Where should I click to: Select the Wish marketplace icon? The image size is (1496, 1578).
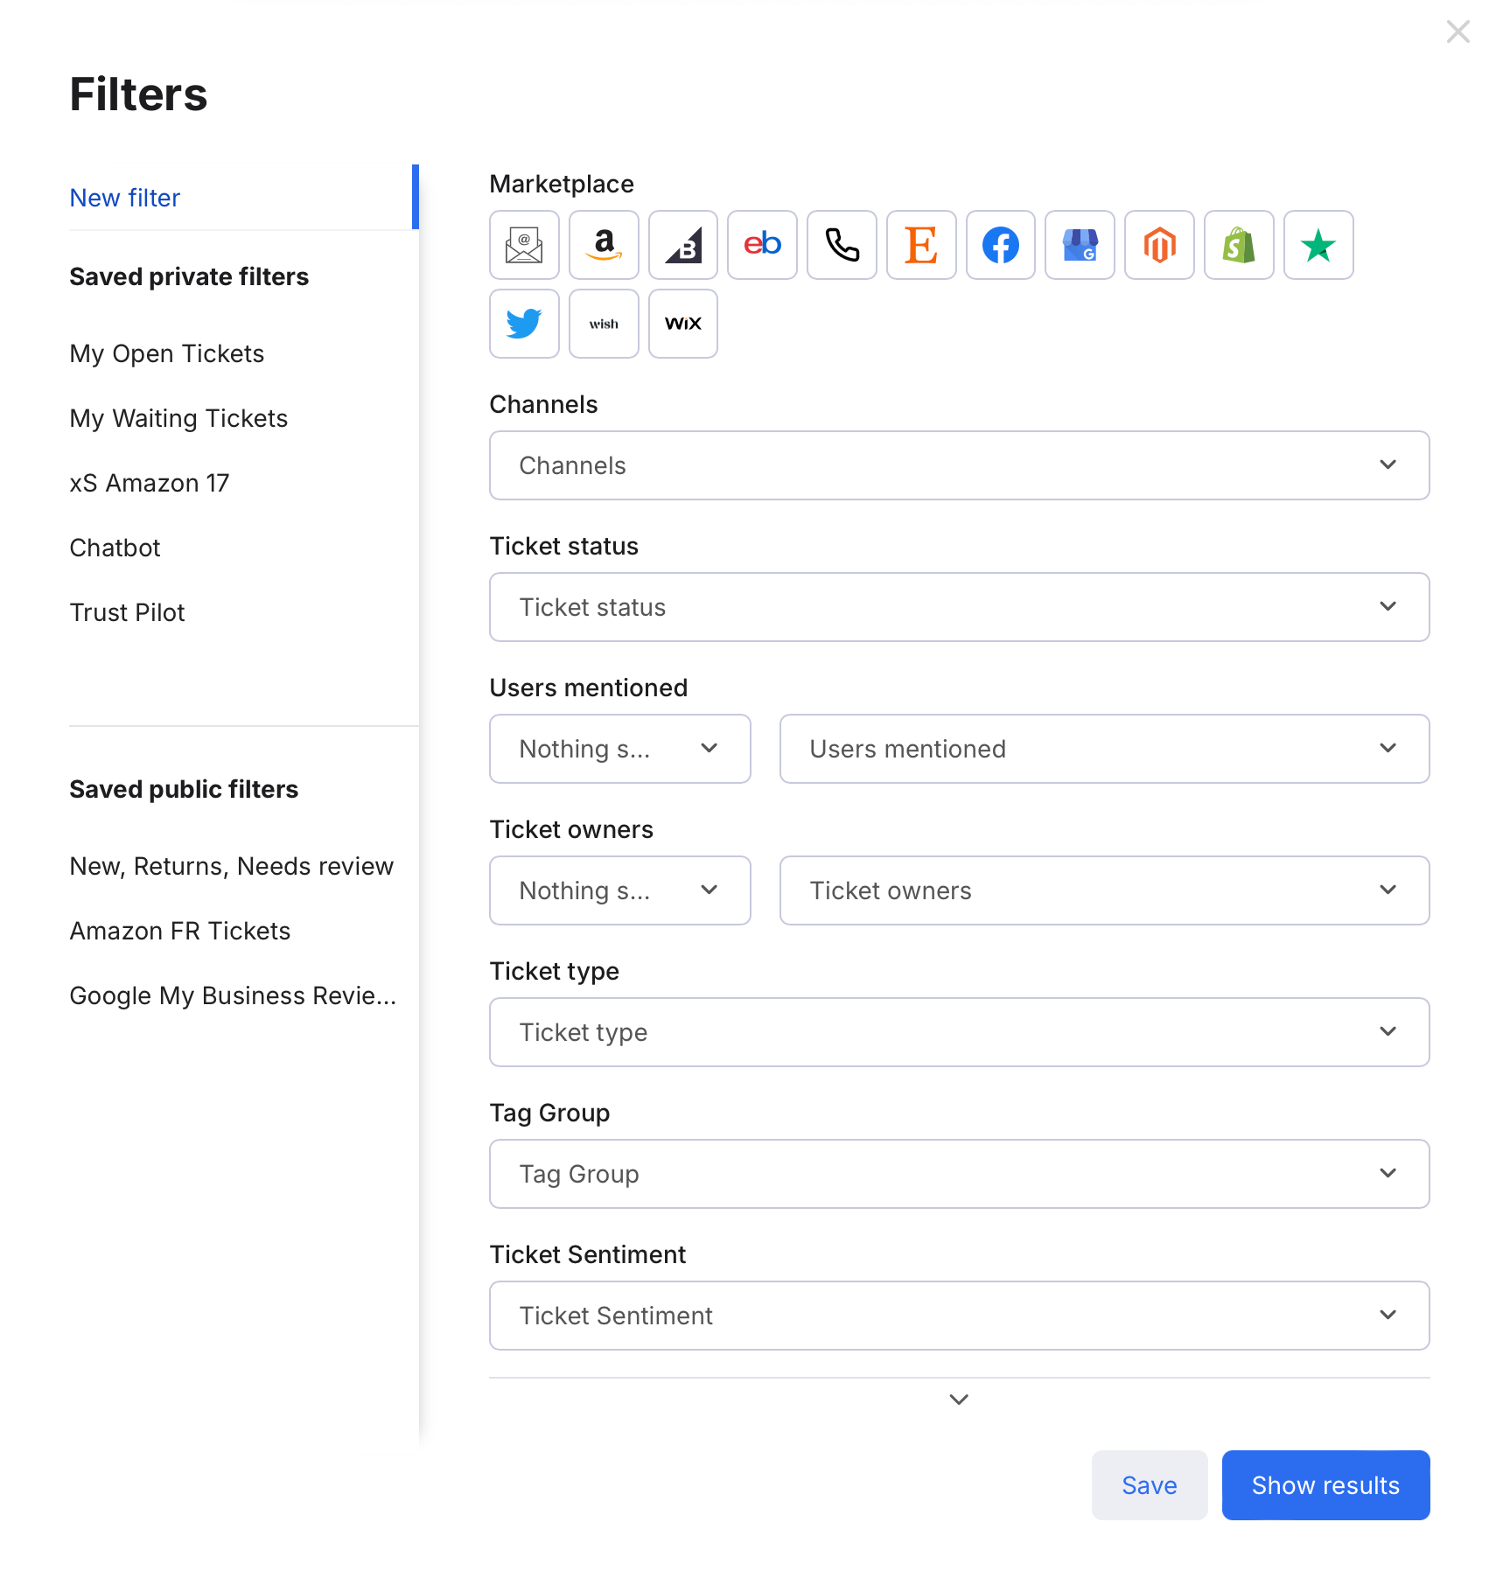pos(604,324)
